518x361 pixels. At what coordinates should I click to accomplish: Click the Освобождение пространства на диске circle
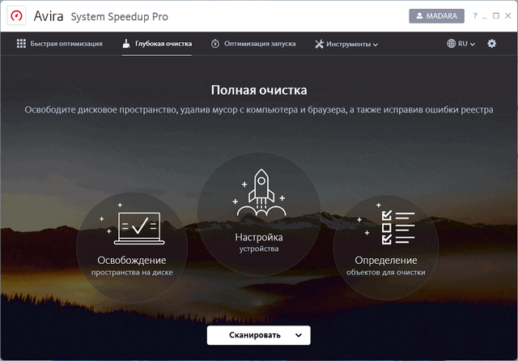point(132,248)
